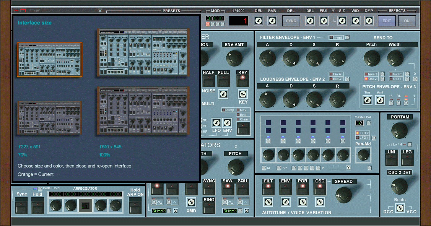Image resolution: width=431 pixels, height=226 pixels.
Task: Click the effects EDIT button
Action: coord(387,21)
